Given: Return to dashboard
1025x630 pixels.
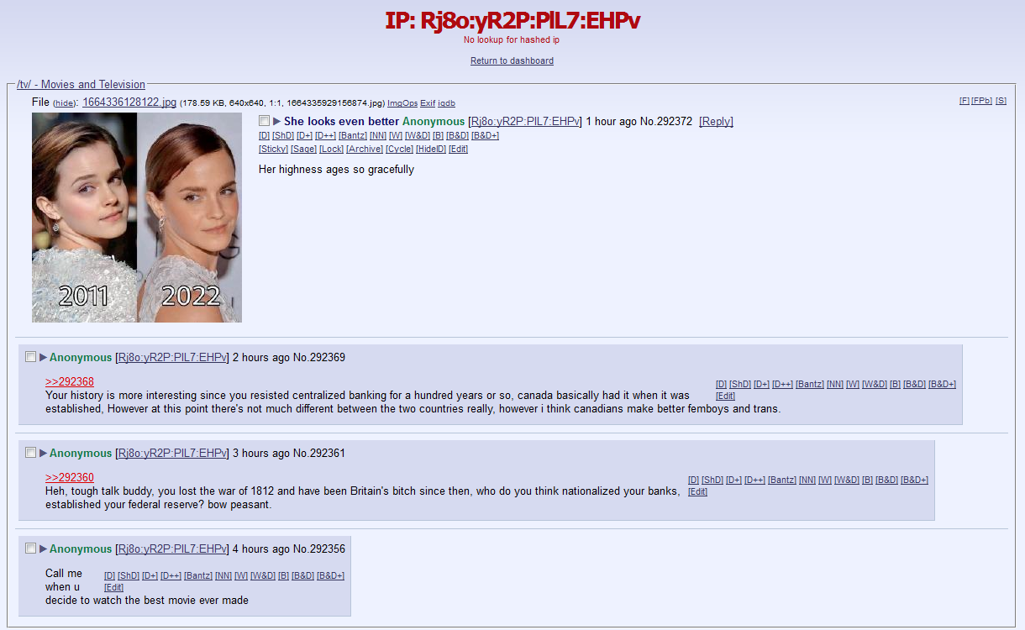Looking at the screenshot, I should (512, 60).
